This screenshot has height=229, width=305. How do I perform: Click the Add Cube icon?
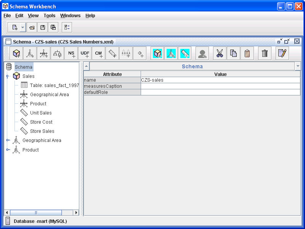tap(16, 53)
